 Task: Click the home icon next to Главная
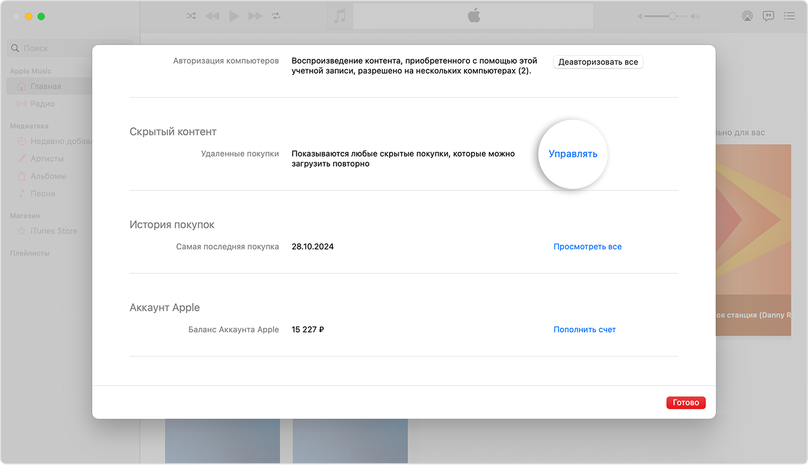[21, 87]
